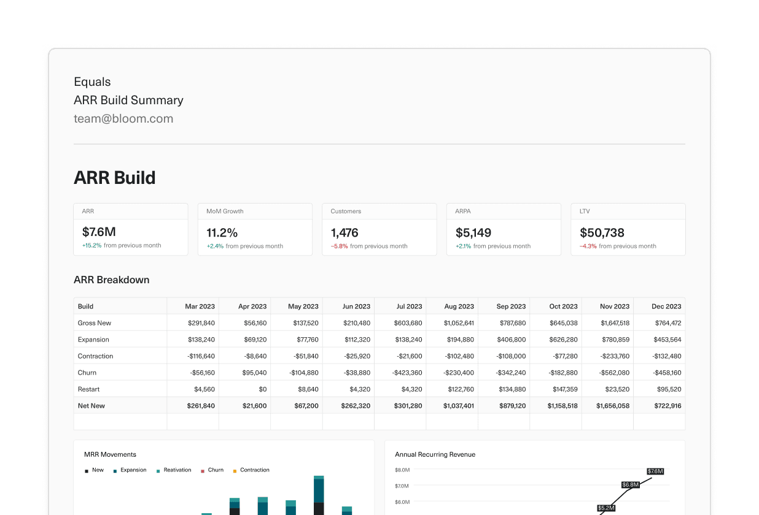
Task: Select the MoM Growth card showing 11.2%
Action: click(255, 229)
